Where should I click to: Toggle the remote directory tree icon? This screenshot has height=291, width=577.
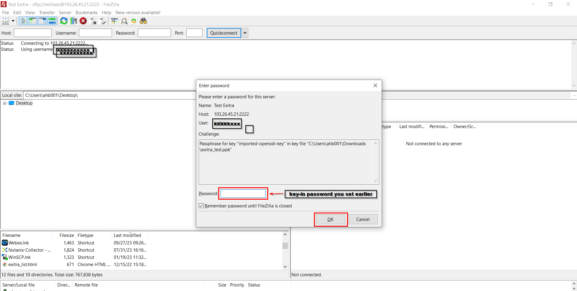(x=42, y=21)
